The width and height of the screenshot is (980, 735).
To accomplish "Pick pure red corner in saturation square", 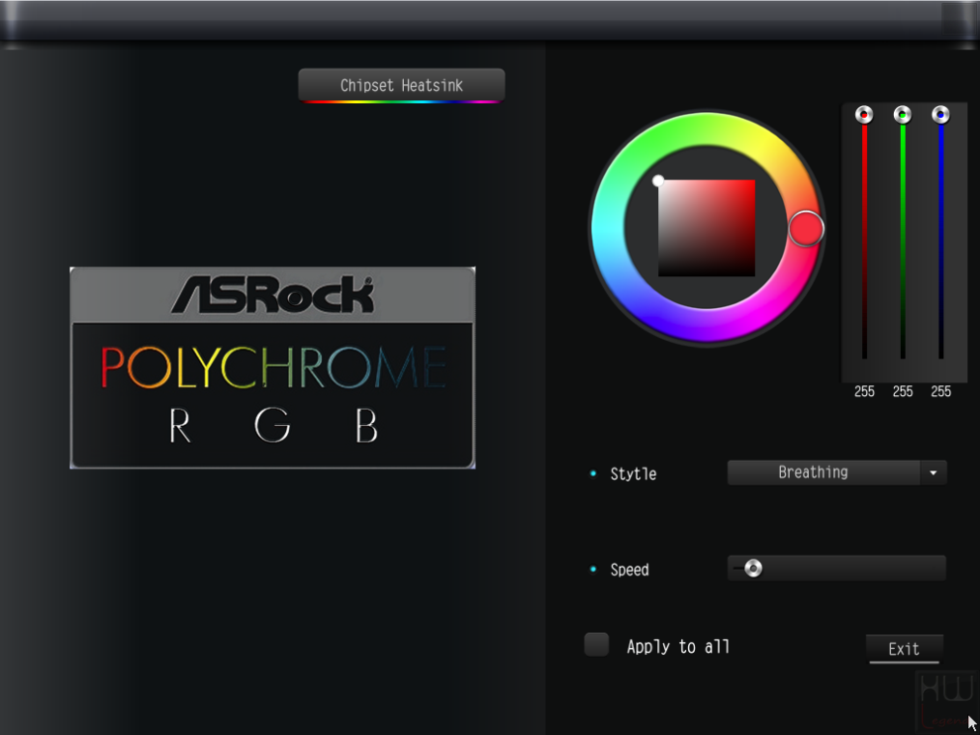I will pos(752,183).
